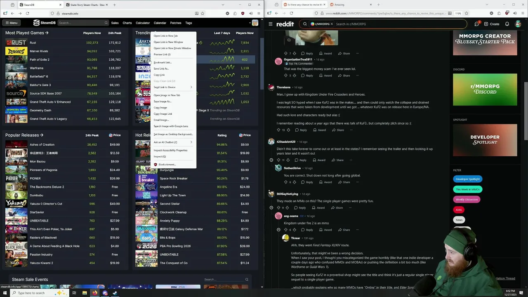List all tabs in SteamDB window
Image resolution: width=528 pixels, height=297 pixels.
pyautogui.click(x=223, y=5)
